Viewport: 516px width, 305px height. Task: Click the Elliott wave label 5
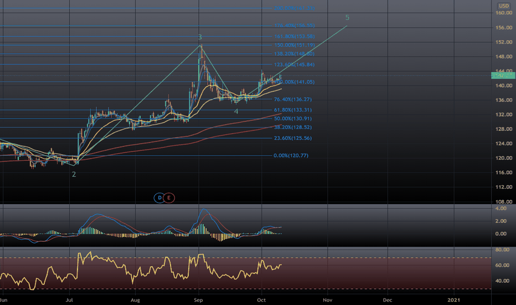347,18
